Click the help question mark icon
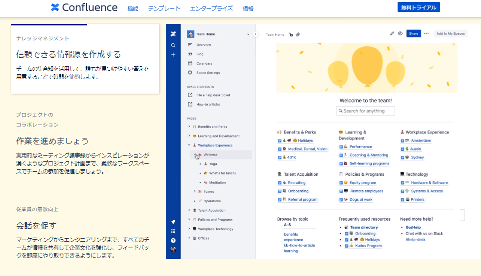Viewport: 481px width, 276px height. click(173, 241)
